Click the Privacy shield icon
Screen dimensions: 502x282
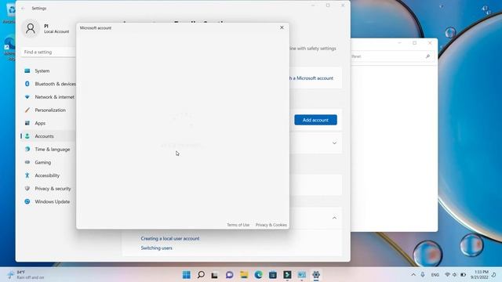pos(27,189)
